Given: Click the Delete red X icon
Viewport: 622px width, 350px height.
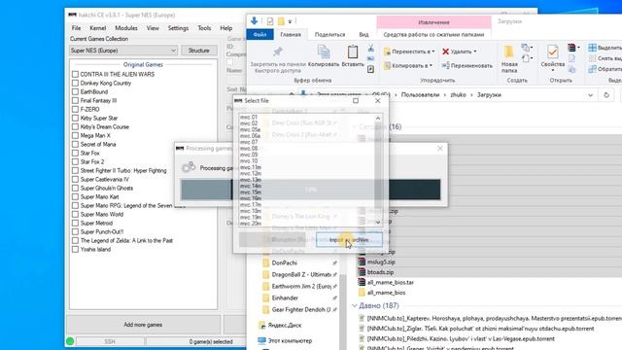Looking at the screenshot, I should [445, 52].
